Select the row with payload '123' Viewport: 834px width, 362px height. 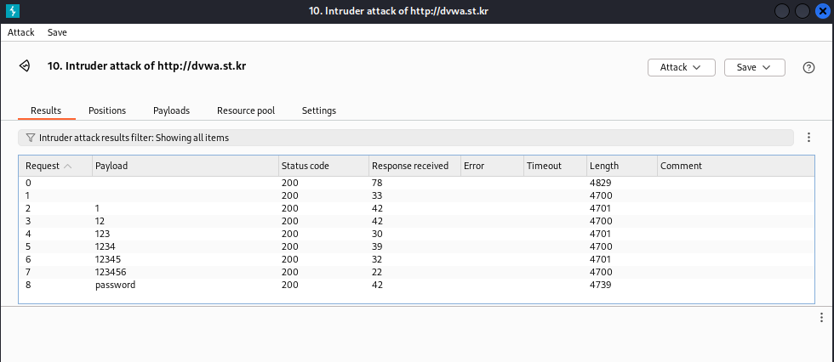pos(416,234)
